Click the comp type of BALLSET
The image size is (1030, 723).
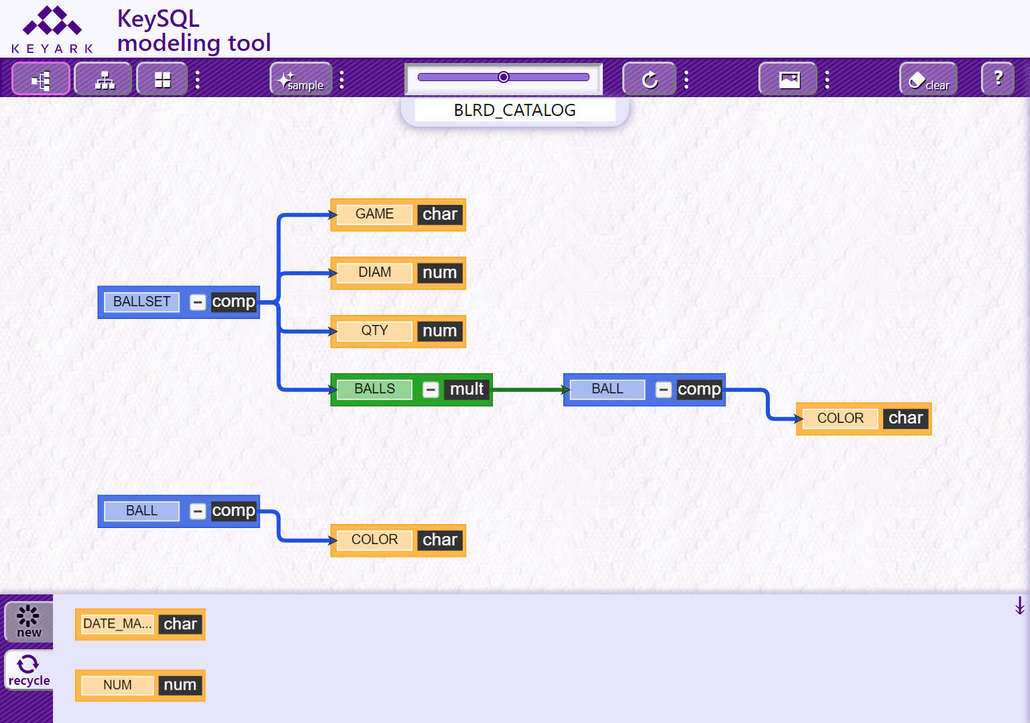click(233, 302)
